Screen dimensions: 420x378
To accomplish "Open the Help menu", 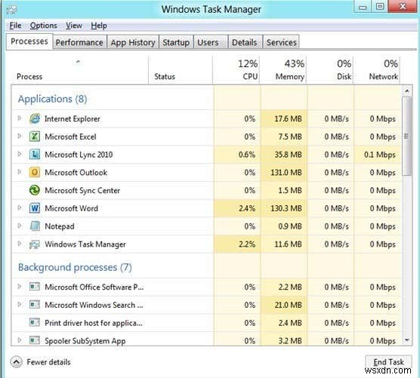I will [99, 26].
